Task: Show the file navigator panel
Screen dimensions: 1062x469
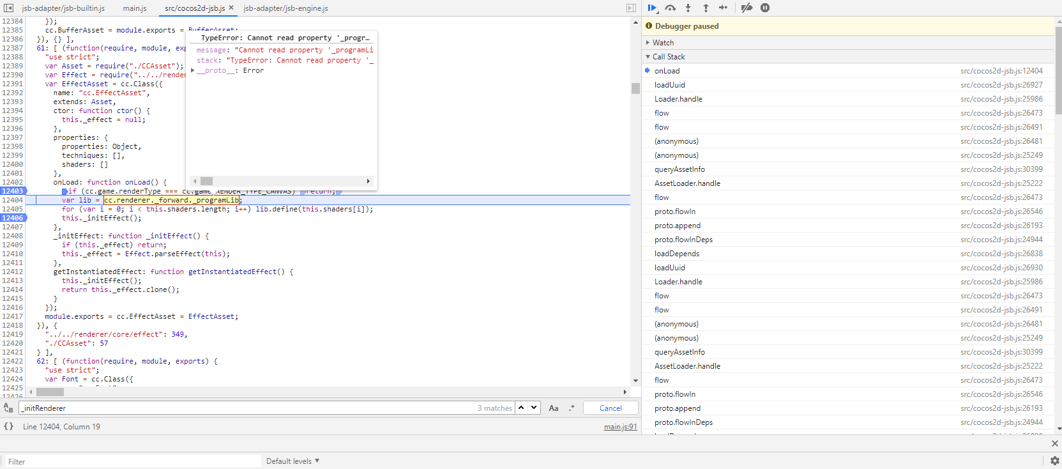Action: click(8, 8)
